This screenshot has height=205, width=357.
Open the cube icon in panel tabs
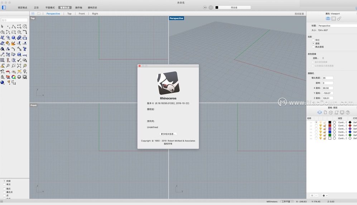[331, 112]
